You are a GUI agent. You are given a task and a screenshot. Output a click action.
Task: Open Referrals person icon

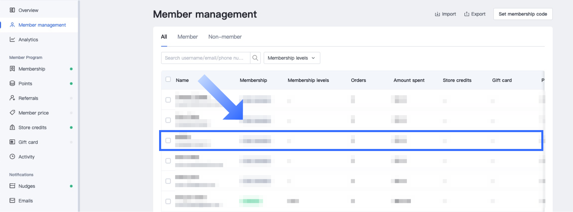pos(12,98)
